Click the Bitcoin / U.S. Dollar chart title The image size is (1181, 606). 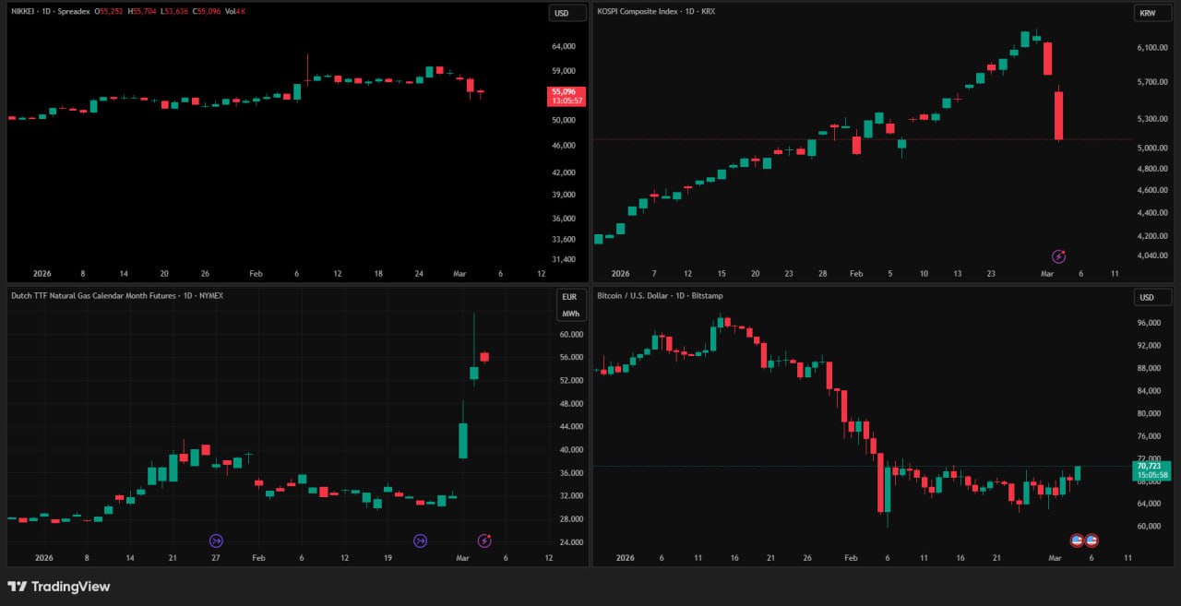pyautogui.click(x=635, y=295)
